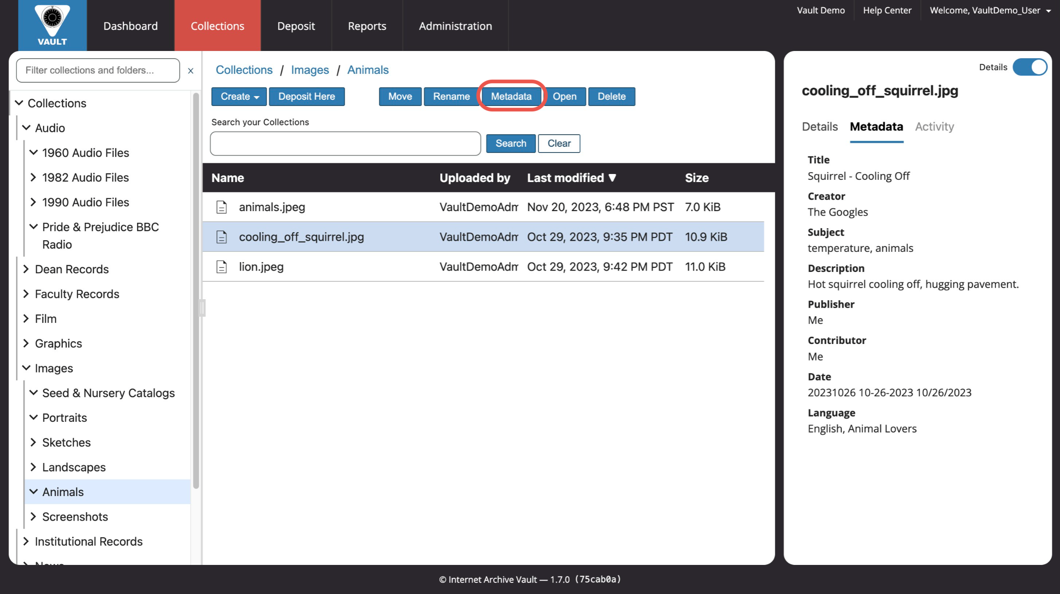Click the Move button
This screenshot has width=1060, height=594.
pos(400,97)
